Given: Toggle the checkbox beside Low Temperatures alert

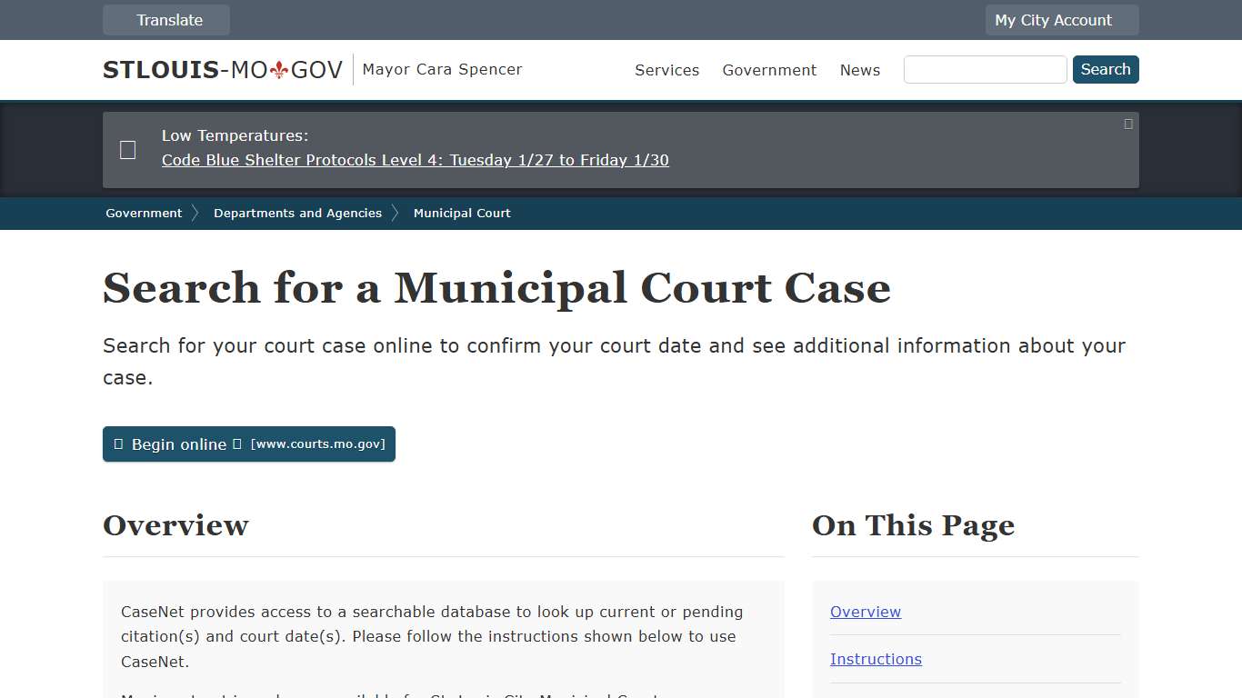Looking at the screenshot, I should [x=127, y=149].
